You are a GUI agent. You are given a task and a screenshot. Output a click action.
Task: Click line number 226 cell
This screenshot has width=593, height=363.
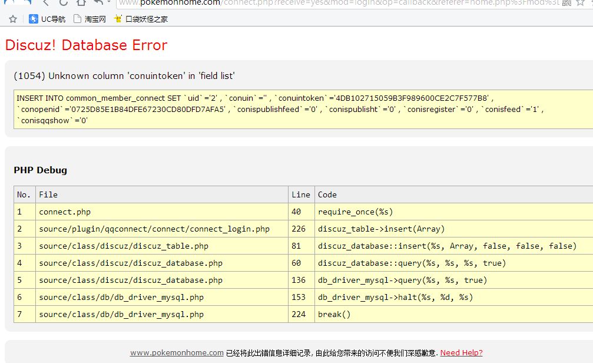[302, 229]
